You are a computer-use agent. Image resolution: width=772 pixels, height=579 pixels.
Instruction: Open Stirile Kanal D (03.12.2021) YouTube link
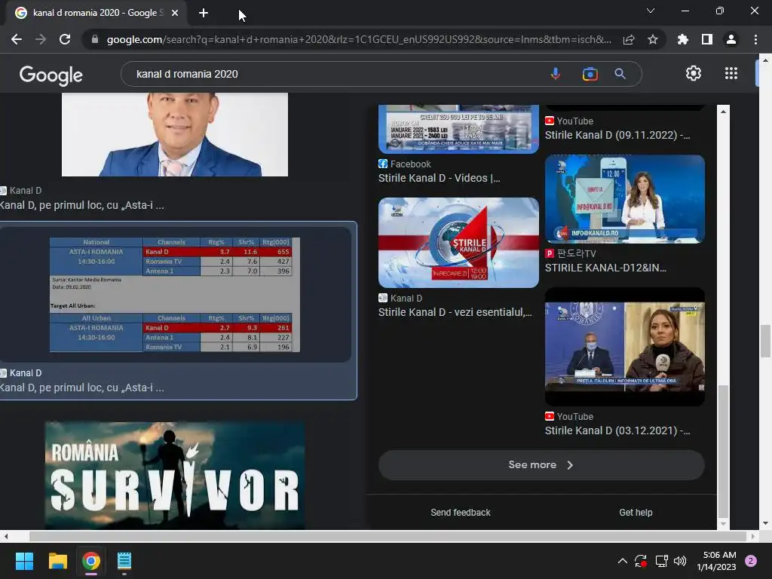[x=617, y=430]
